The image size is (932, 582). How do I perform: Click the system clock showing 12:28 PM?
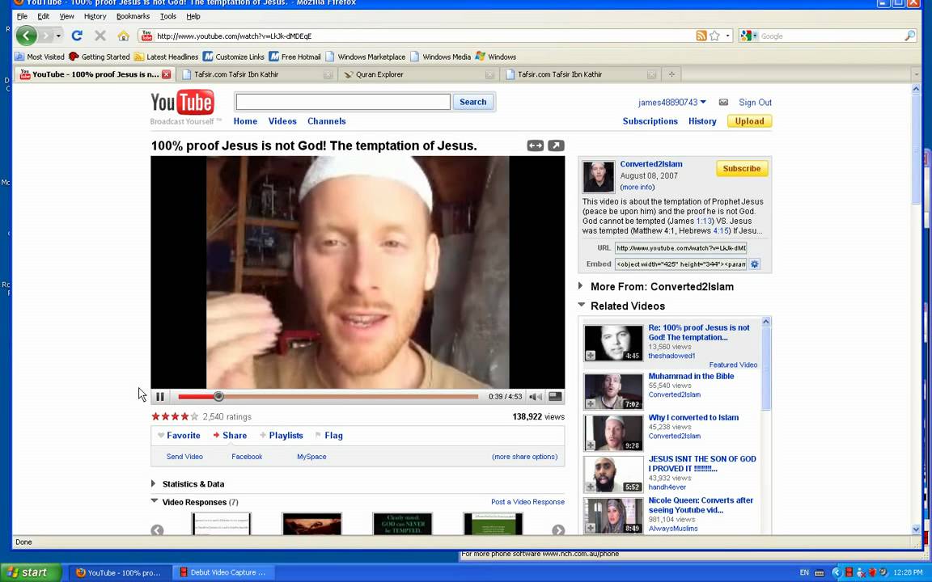click(909, 572)
